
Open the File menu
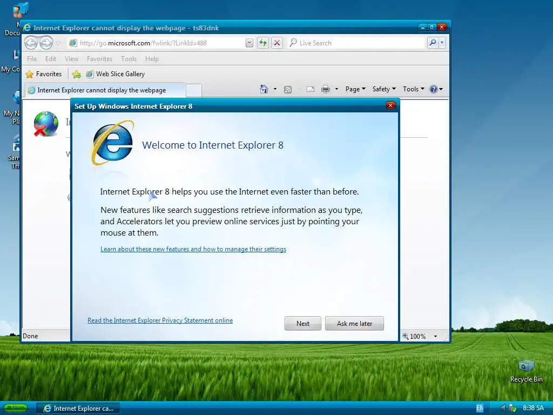click(x=32, y=59)
